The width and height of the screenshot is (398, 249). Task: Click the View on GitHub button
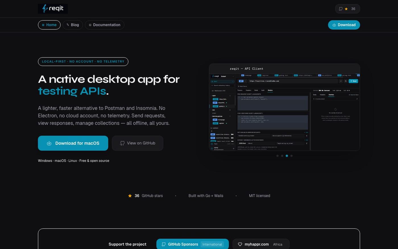[138, 143]
